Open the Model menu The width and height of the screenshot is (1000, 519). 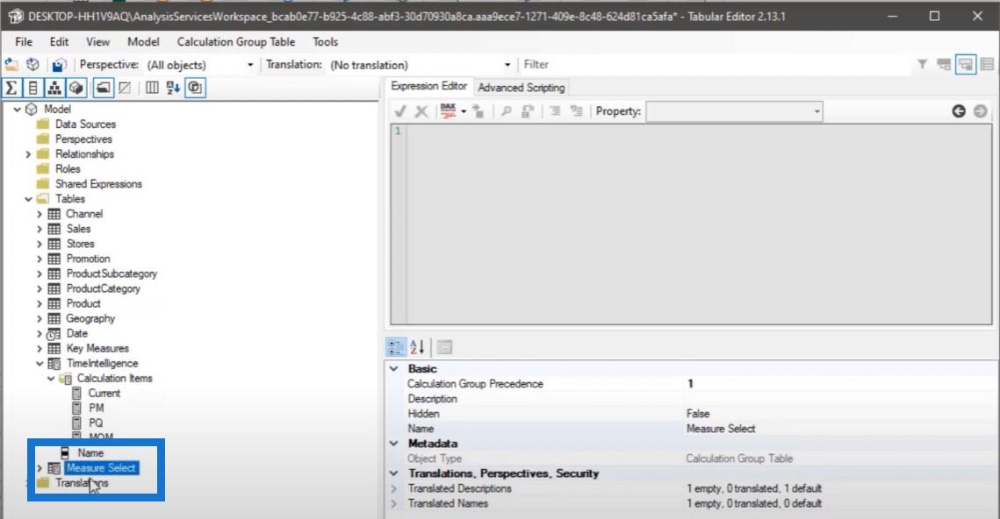(143, 42)
